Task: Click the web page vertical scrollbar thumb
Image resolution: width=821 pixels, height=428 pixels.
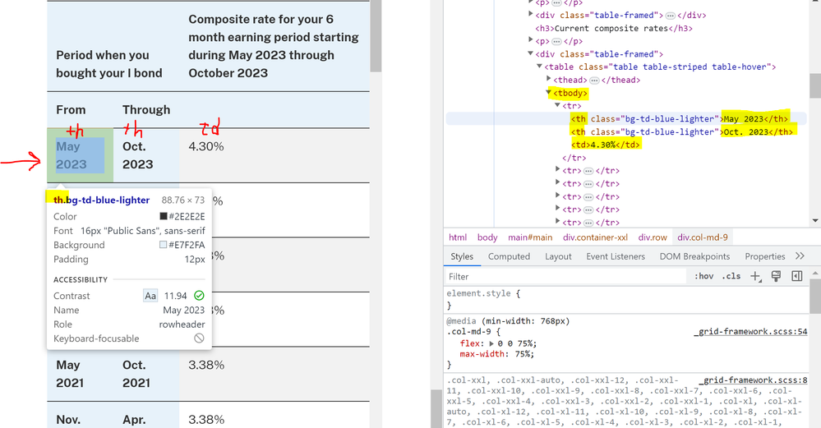Action: (x=376, y=35)
